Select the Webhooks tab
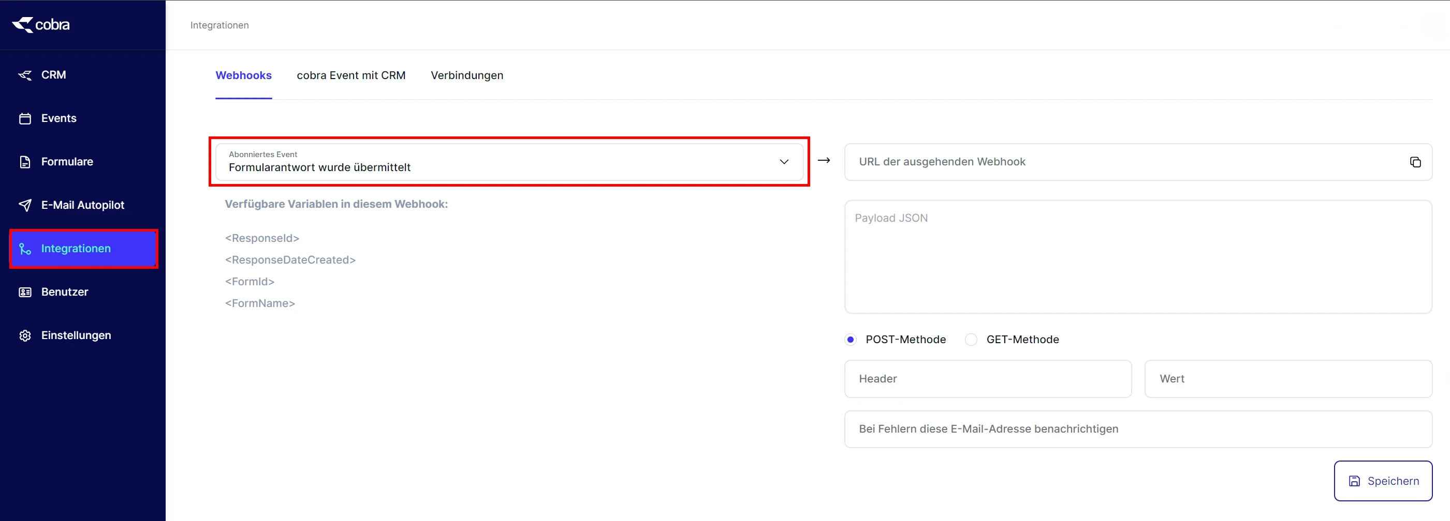This screenshot has width=1450, height=521. click(244, 75)
